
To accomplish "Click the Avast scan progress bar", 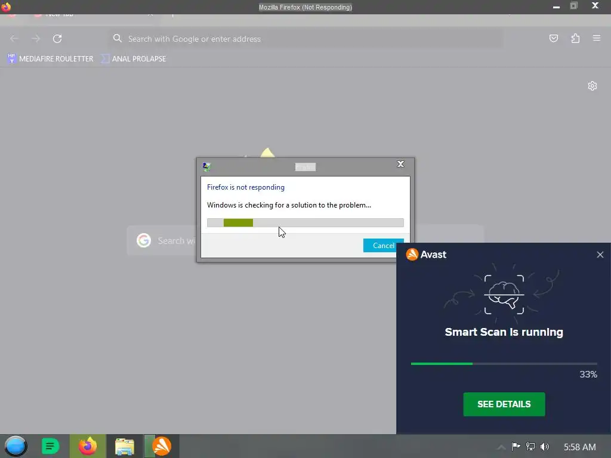I will coord(504,364).
